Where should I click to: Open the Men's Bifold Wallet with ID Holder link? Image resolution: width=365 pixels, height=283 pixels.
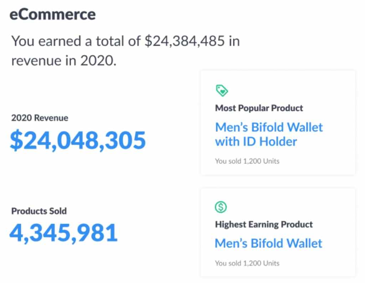click(x=268, y=134)
